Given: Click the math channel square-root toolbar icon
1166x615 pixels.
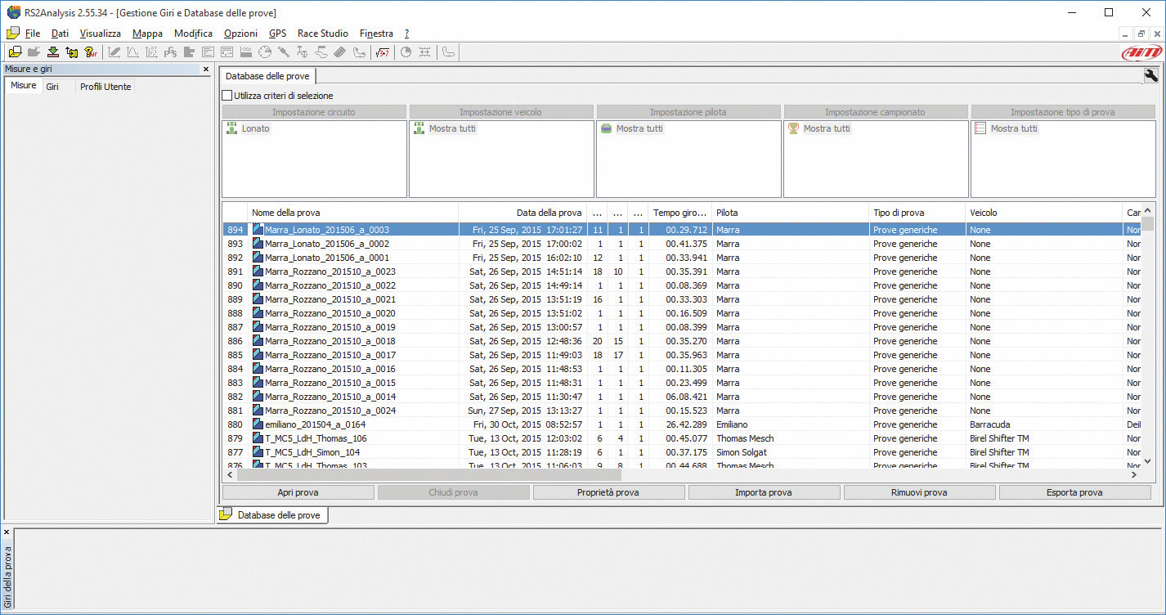Looking at the screenshot, I should (383, 52).
